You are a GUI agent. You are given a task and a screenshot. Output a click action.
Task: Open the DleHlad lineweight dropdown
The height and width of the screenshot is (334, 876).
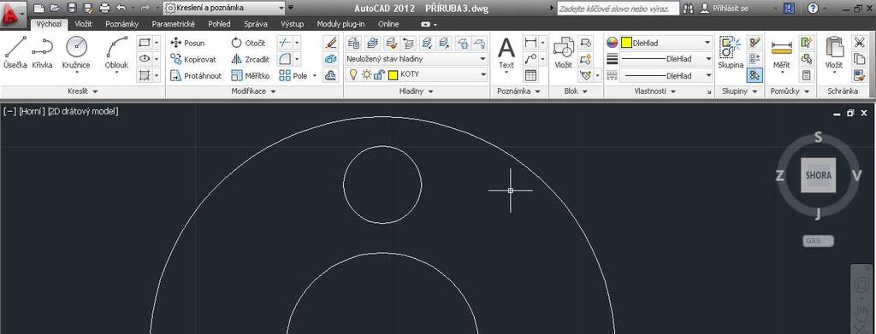pyautogui.click(x=666, y=59)
